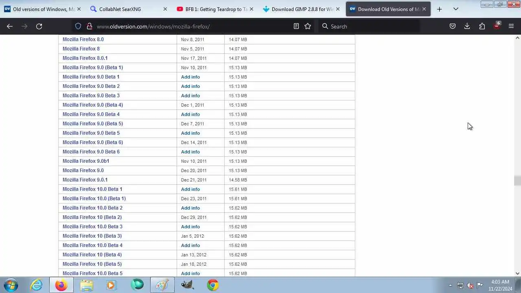Open the media player taskbar icon
The height and width of the screenshot is (293, 521).
tap(112, 285)
